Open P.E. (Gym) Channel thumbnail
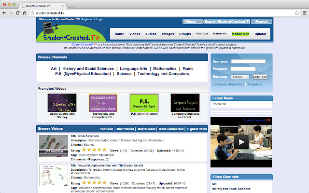The height and width of the screenshot is (193, 309). [x=144, y=103]
